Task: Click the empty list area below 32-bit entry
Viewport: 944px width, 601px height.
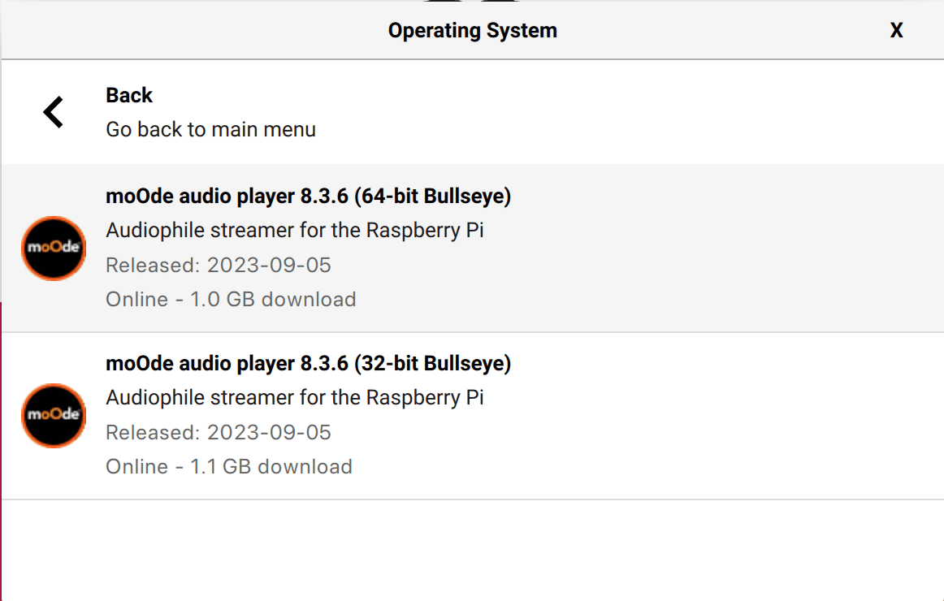Action: click(x=473, y=550)
